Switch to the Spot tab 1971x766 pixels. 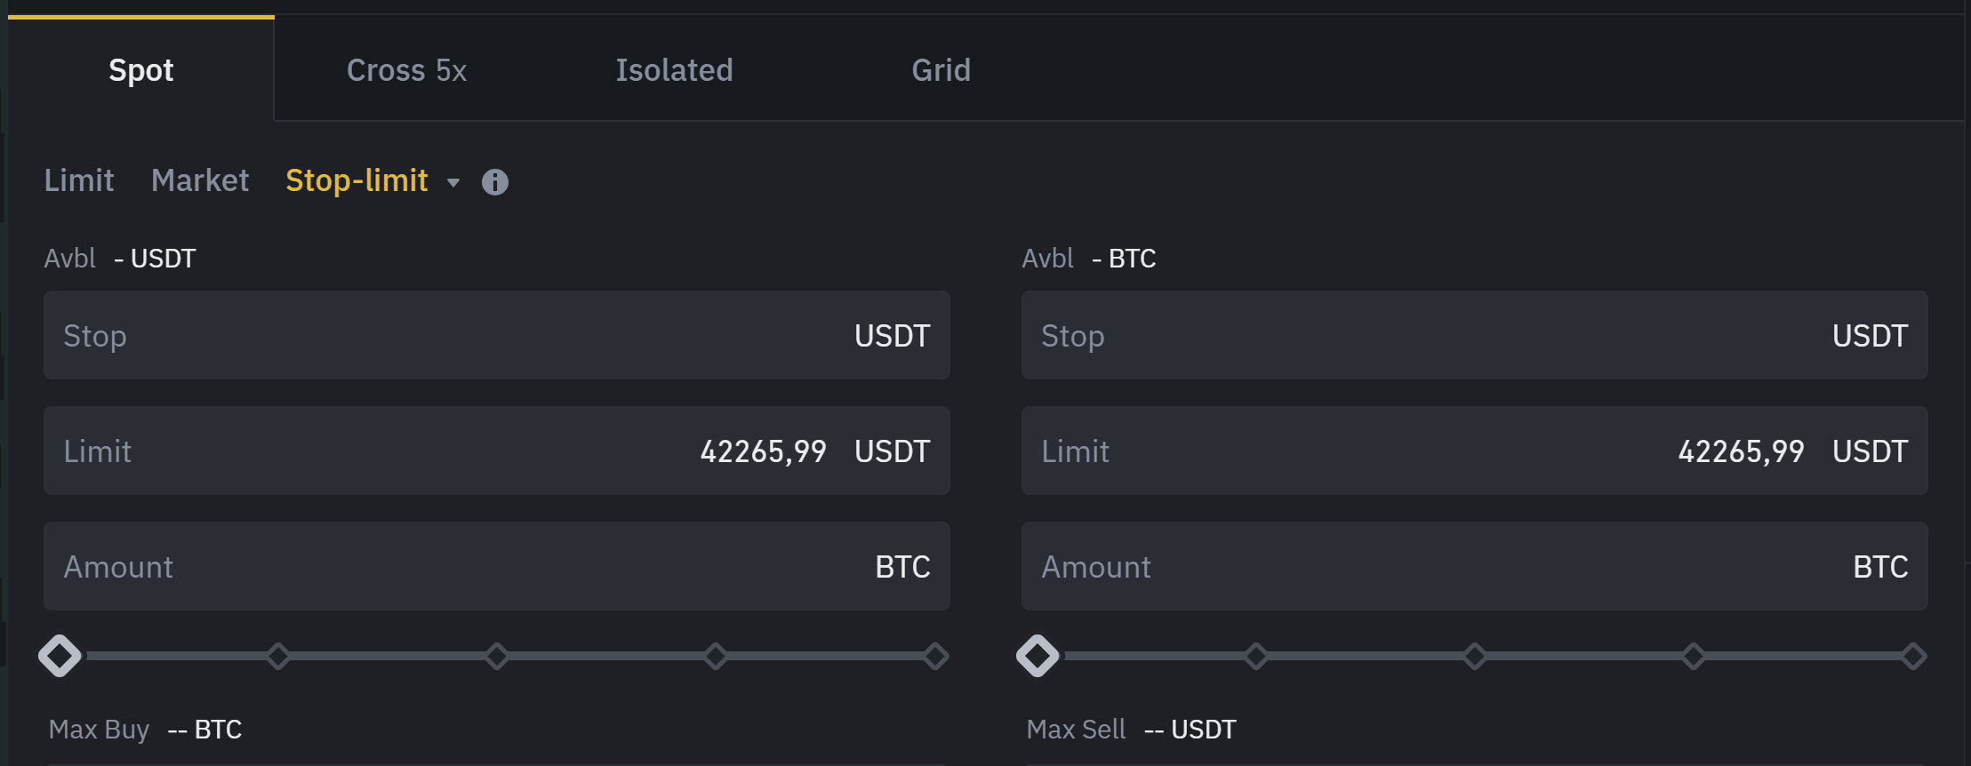coord(140,69)
